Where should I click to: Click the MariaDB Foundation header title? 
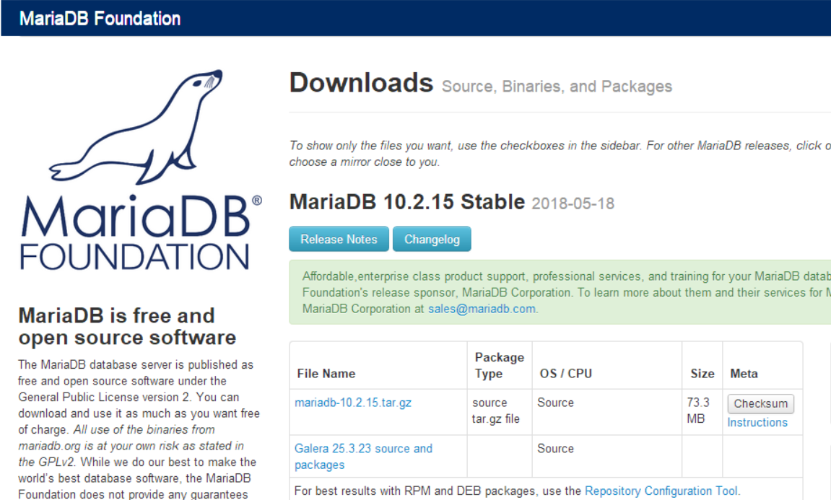point(100,19)
